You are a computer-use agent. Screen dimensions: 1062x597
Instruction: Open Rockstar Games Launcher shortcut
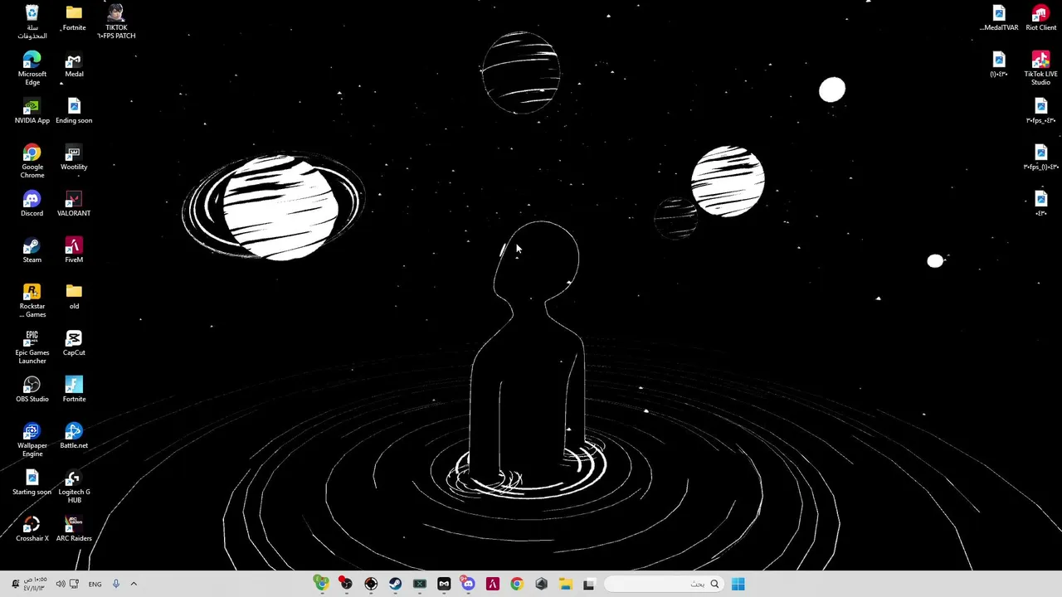[x=32, y=300]
